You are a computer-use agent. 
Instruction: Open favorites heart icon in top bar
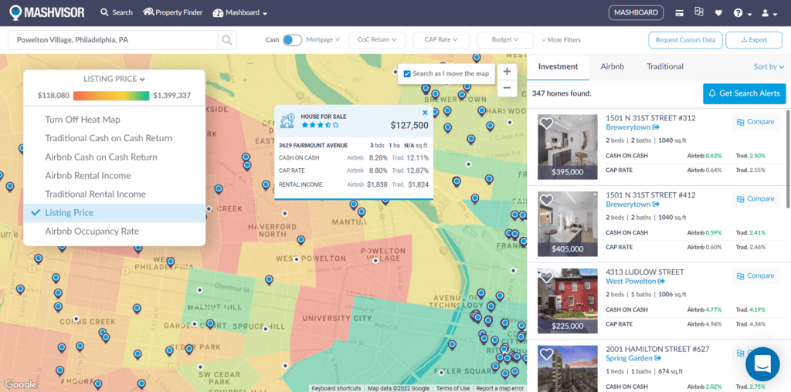[x=718, y=13]
